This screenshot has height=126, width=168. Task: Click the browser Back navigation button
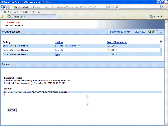(x=3, y=7)
